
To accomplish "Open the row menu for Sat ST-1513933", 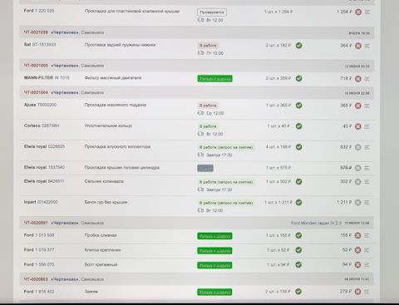I will tap(367, 46).
